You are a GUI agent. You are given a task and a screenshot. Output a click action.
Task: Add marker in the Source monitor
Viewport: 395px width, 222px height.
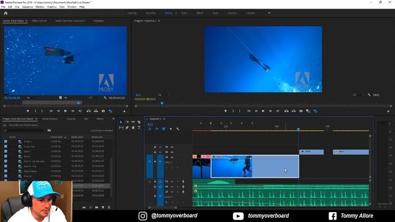pyautogui.click(x=28, y=111)
